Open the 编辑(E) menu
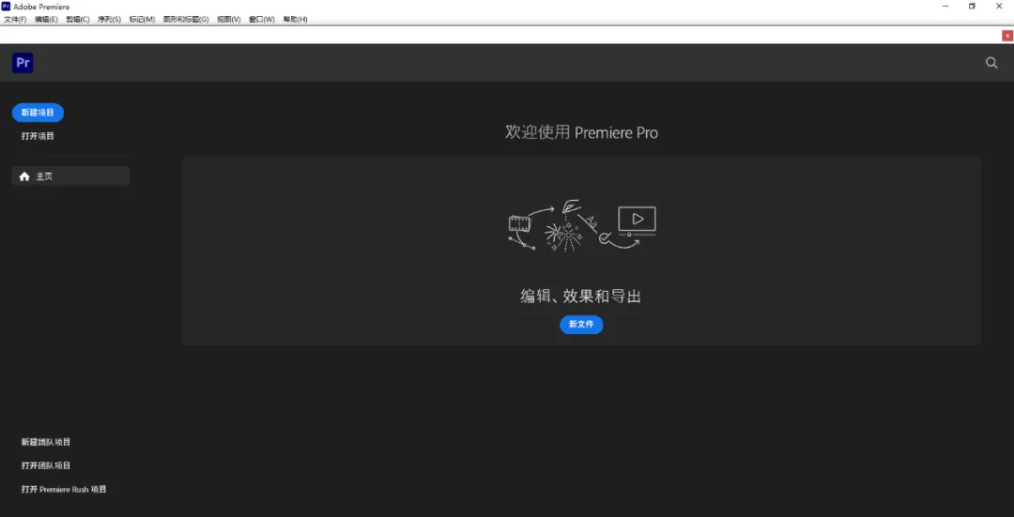This screenshot has height=517, width=1014. click(46, 20)
